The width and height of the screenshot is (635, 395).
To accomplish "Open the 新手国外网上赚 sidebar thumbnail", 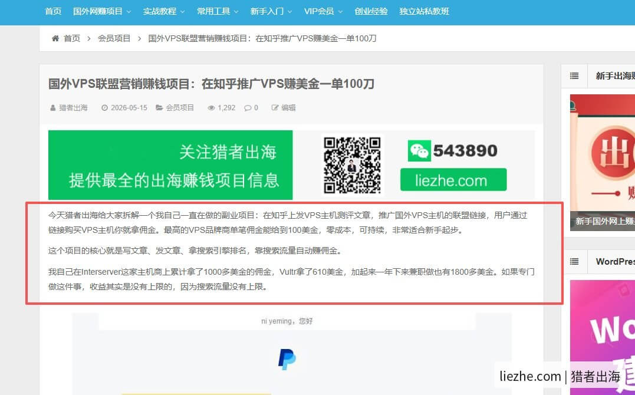I will click(x=603, y=163).
